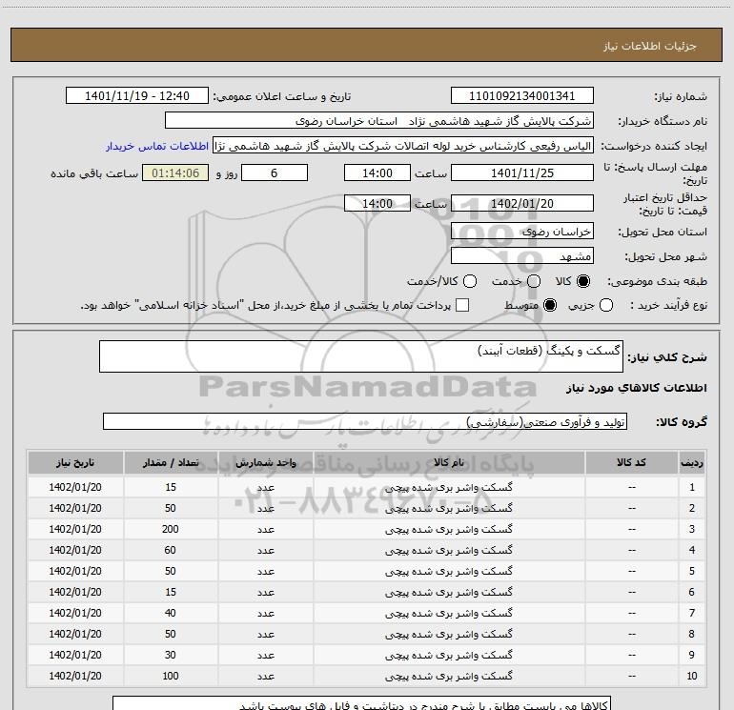The image size is (734, 710).
Task: Click the response deadline date 1401/11/25 field
Action: click(x=521, y=173)
